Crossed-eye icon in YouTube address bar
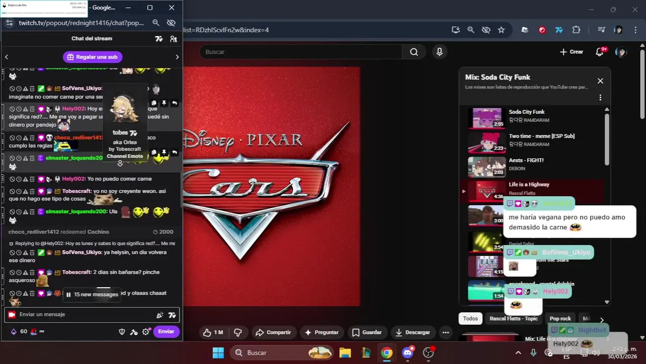646x364 pixels. pyautogui.click(x=486, y=30)
